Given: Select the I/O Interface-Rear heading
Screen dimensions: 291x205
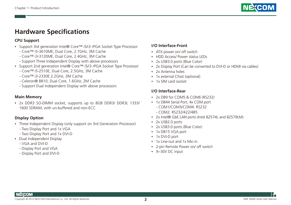Looking at the screenshot, I should [x=168, y=91].
